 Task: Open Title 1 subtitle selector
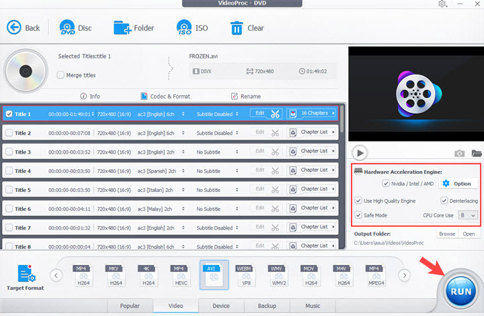[x=237, y=114]
